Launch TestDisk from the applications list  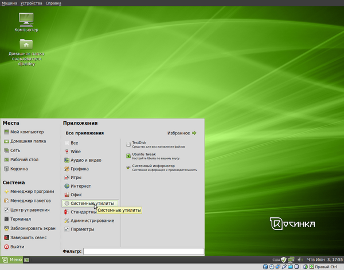pos(139,143)
